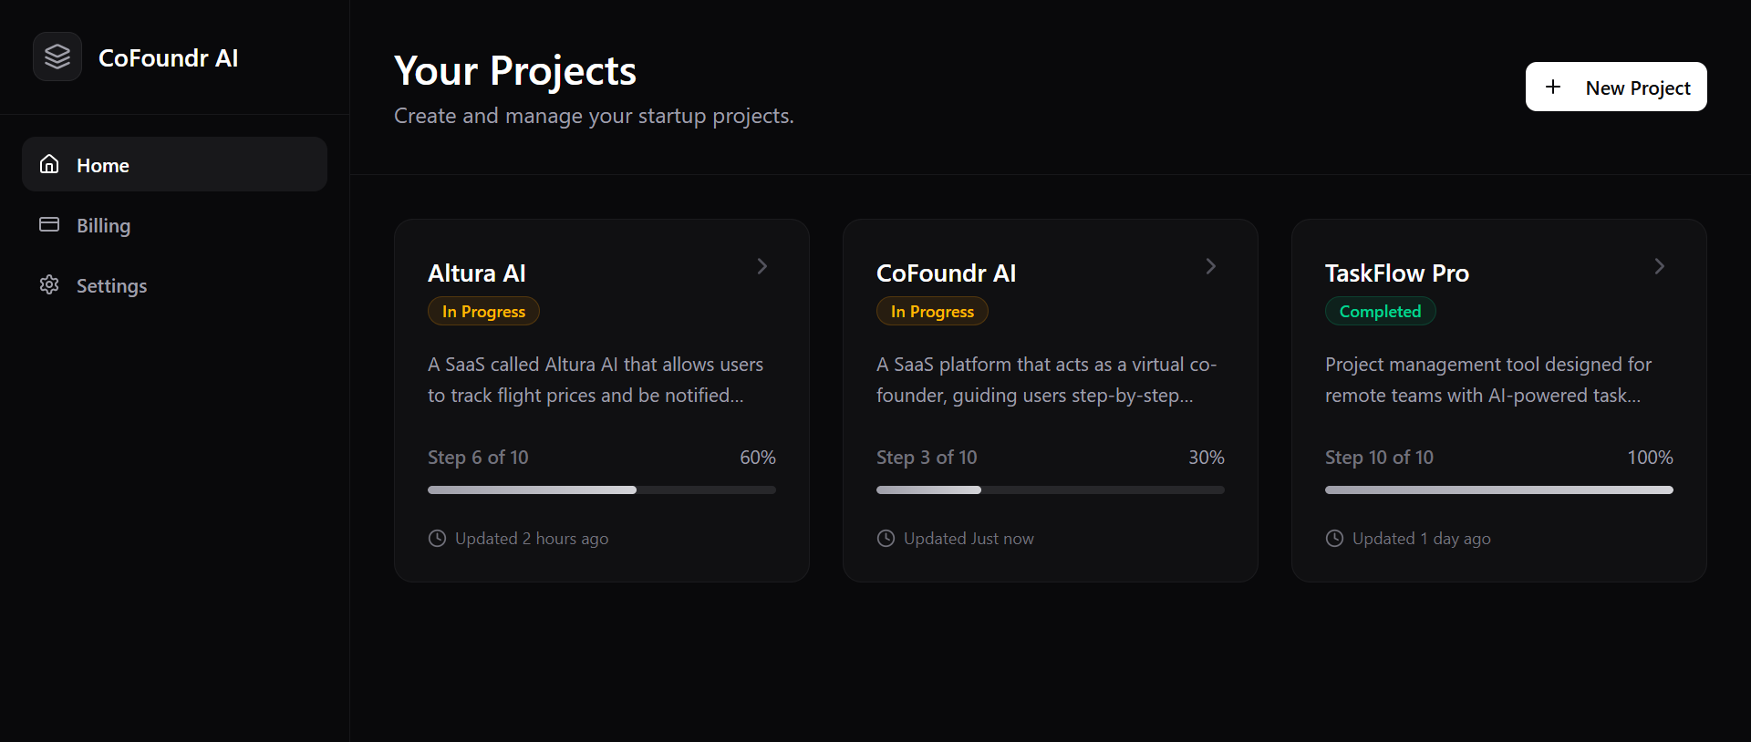Click the Altura AI progress bar
The width and height of the screenshot is (1751, 742).
click(601, 490)
